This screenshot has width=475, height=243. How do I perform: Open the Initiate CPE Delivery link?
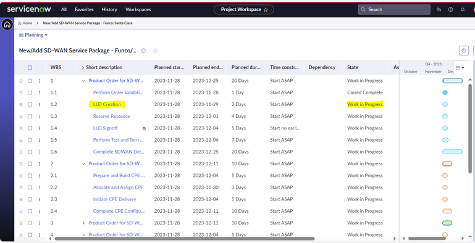[x=114, y=199]
